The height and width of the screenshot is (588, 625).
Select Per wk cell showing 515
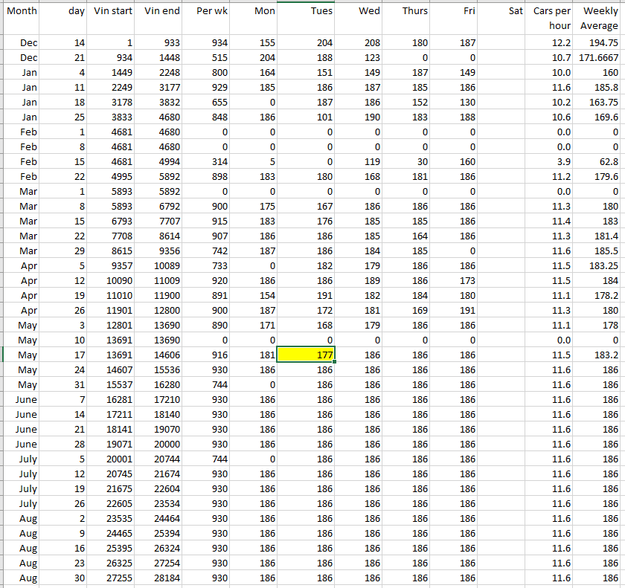click(x=208, y=58)
